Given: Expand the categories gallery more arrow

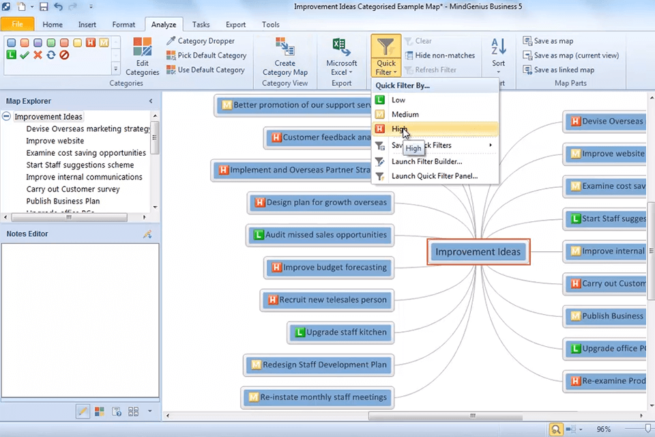Looking at the screenshot, I should (x=115, y=69).
